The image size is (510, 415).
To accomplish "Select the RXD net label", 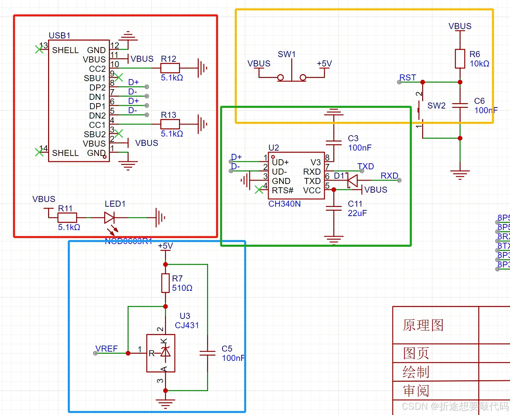I will 389,176.
